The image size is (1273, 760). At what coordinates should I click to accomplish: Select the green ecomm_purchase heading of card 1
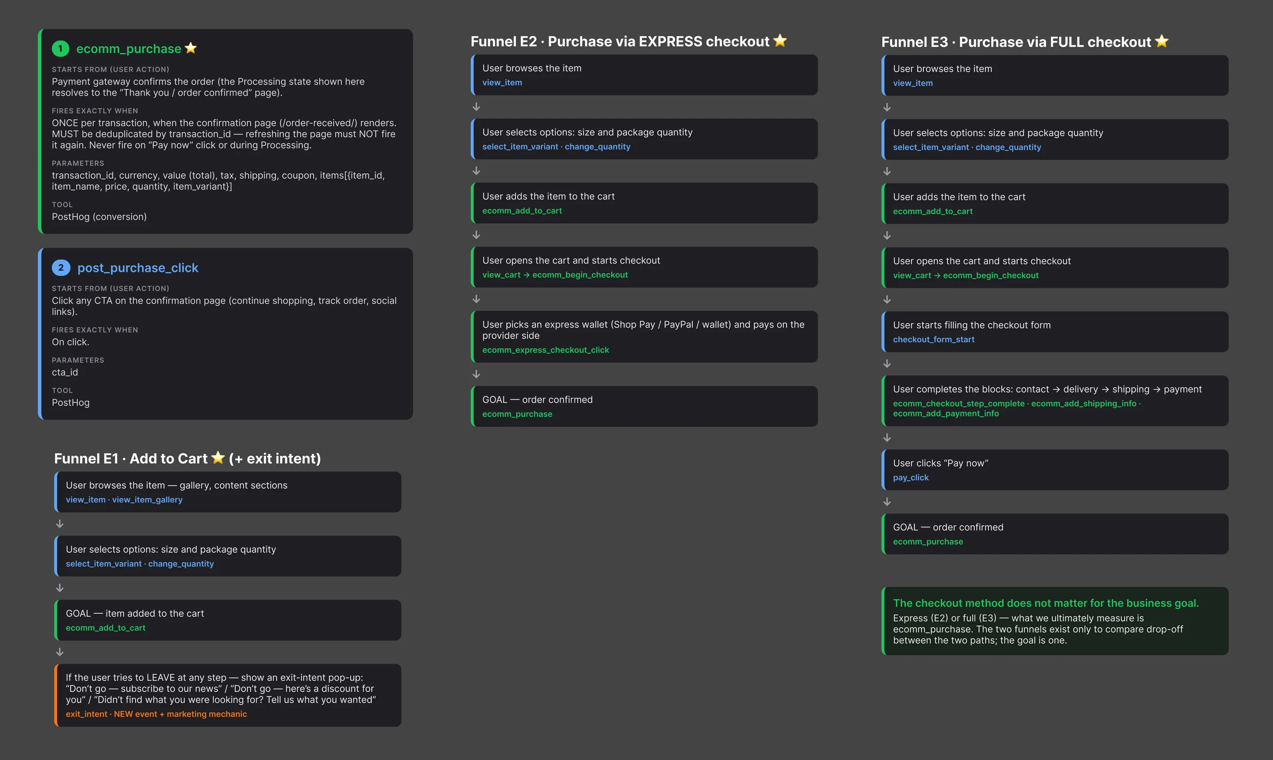[129, 49]
